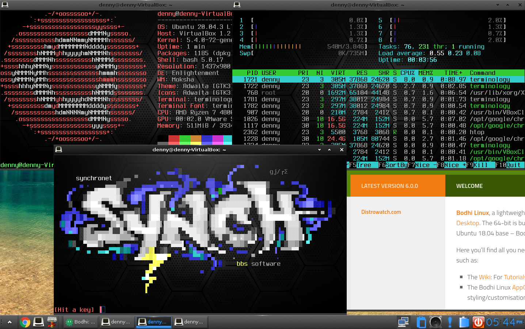
Task: Click the htop Uptime 00:03:56 text
Action: (407, 60)
